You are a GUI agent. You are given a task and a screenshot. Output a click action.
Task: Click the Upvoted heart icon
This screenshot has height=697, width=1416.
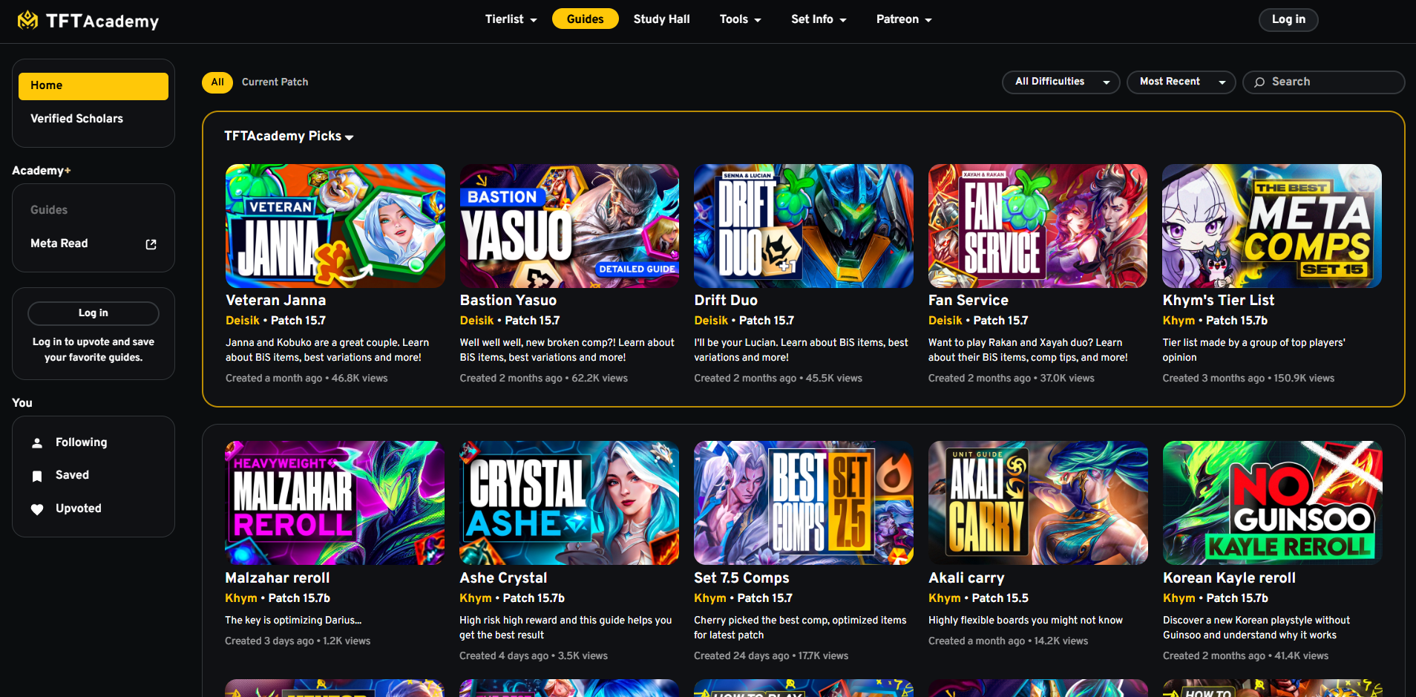(37, 509)
